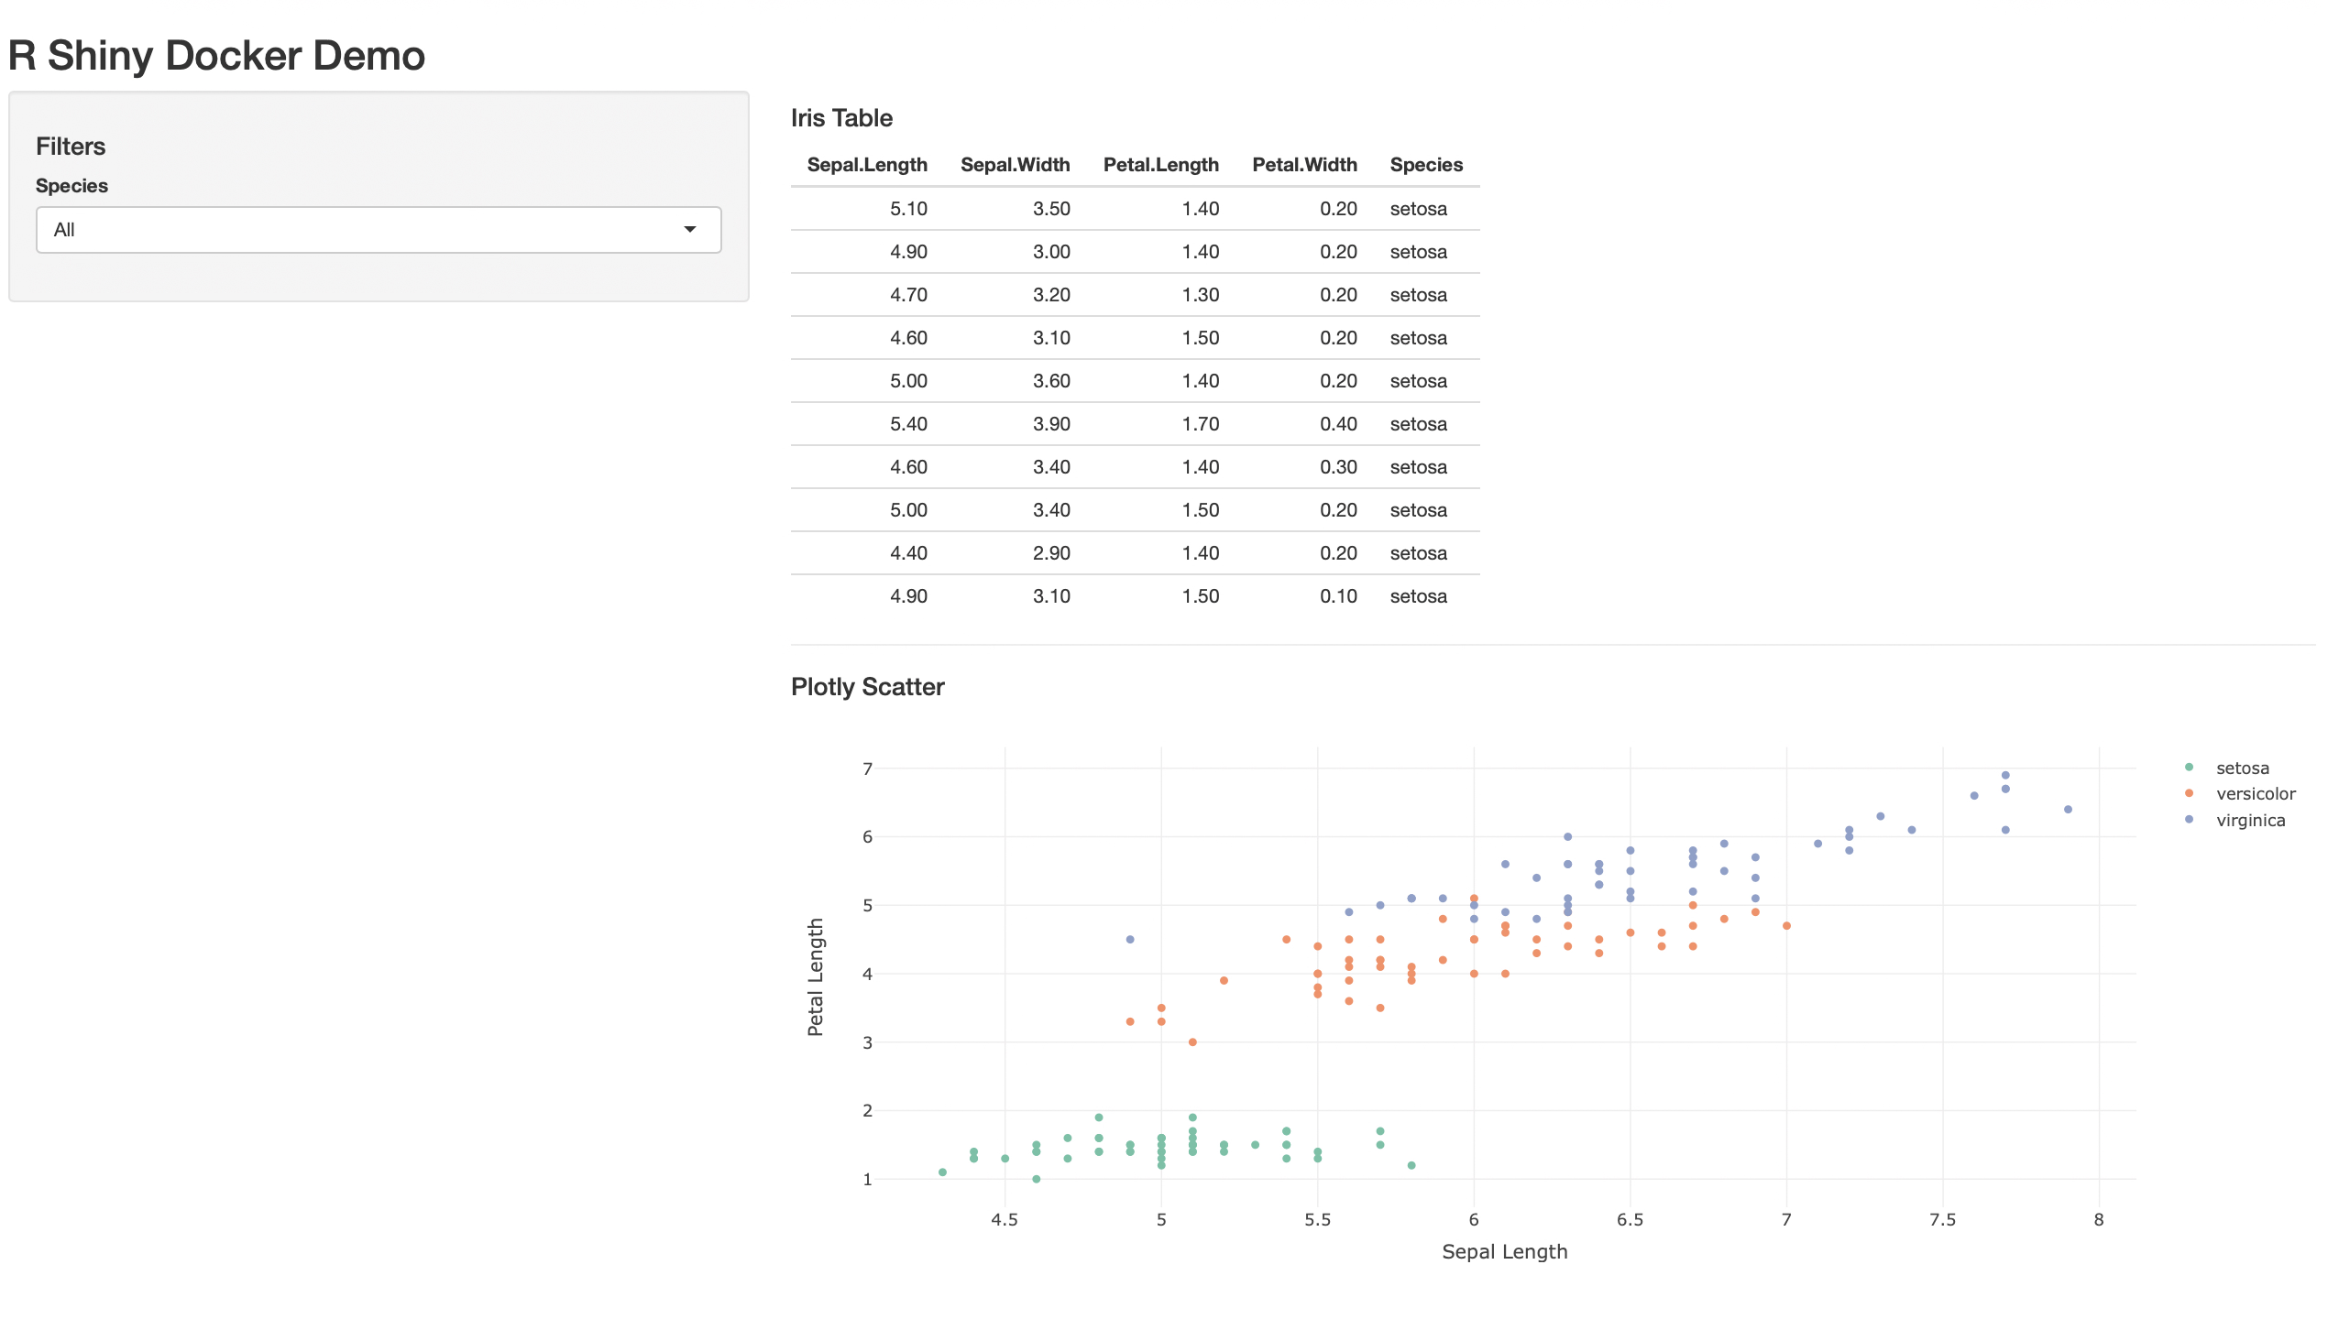This screenshot has height=1319, width=2328.
Task: Click the rightmost virginica point near 7.9
Action: tap(2068, 810)
